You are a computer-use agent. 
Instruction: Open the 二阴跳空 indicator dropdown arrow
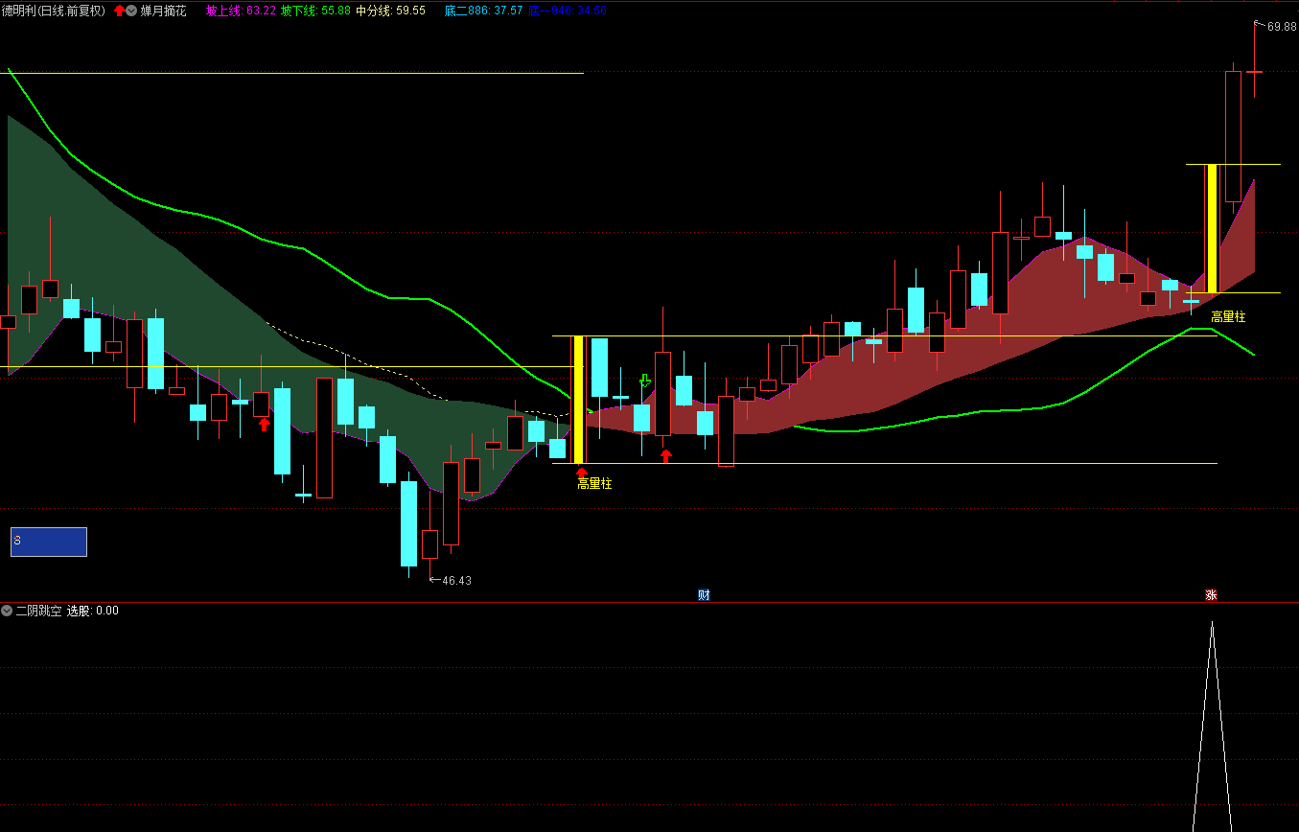click(7, 611)
